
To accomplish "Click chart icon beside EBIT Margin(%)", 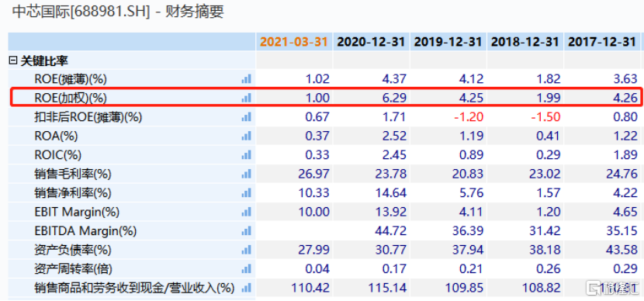I will [246, 212].
